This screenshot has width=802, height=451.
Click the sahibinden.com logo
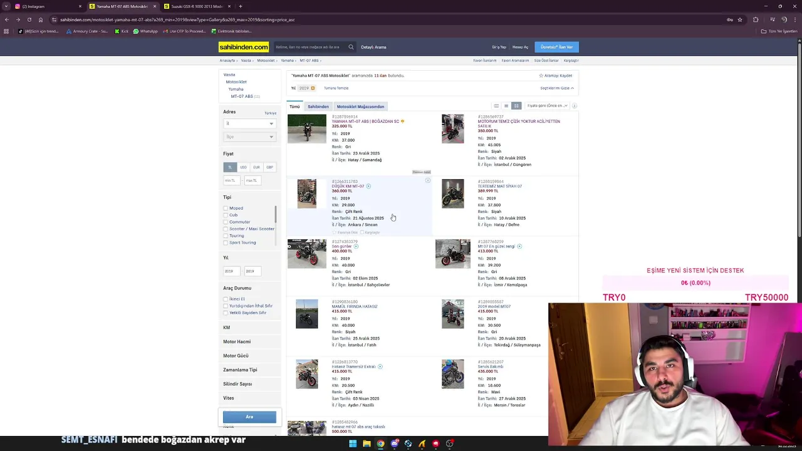click(x=244, y=47)
